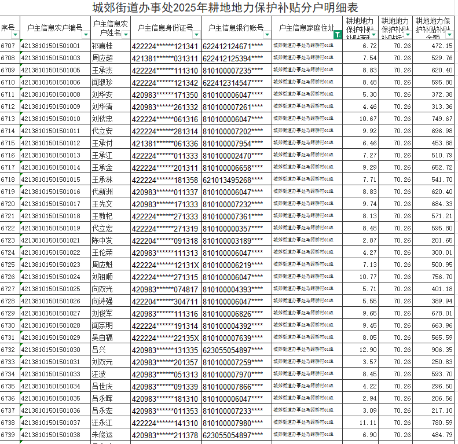
Task: Select serial number cell 6739
Action: click(10, 435)
